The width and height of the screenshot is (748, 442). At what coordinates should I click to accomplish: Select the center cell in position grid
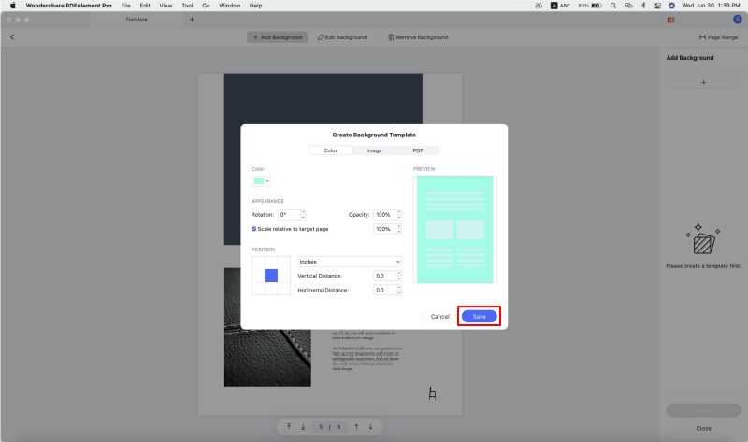pyautogui.click(x=271, y=276)
